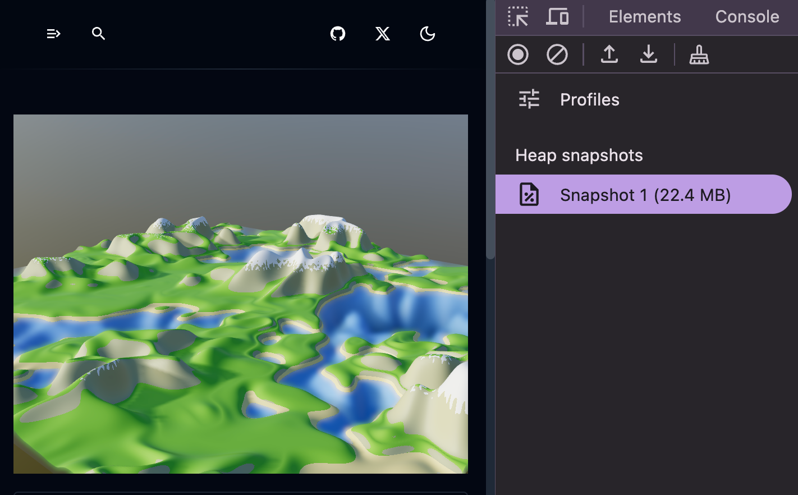Click the search magnifier icon
This screenshot has height=495, width=798.
click(x=99, y=34)
